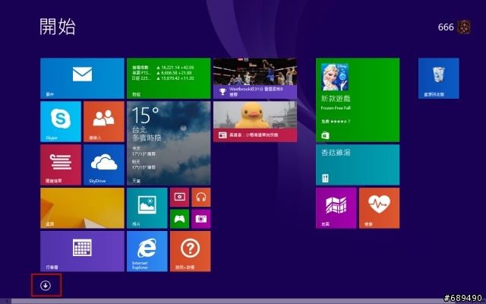Open the Sports tile with basketball photo
The height and width of the screenshot is (304, 486).
(x=255, y=78)
